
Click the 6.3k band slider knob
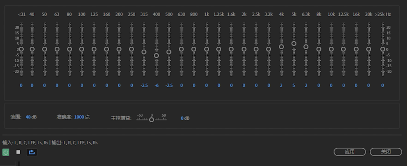(x=306, y=47)
